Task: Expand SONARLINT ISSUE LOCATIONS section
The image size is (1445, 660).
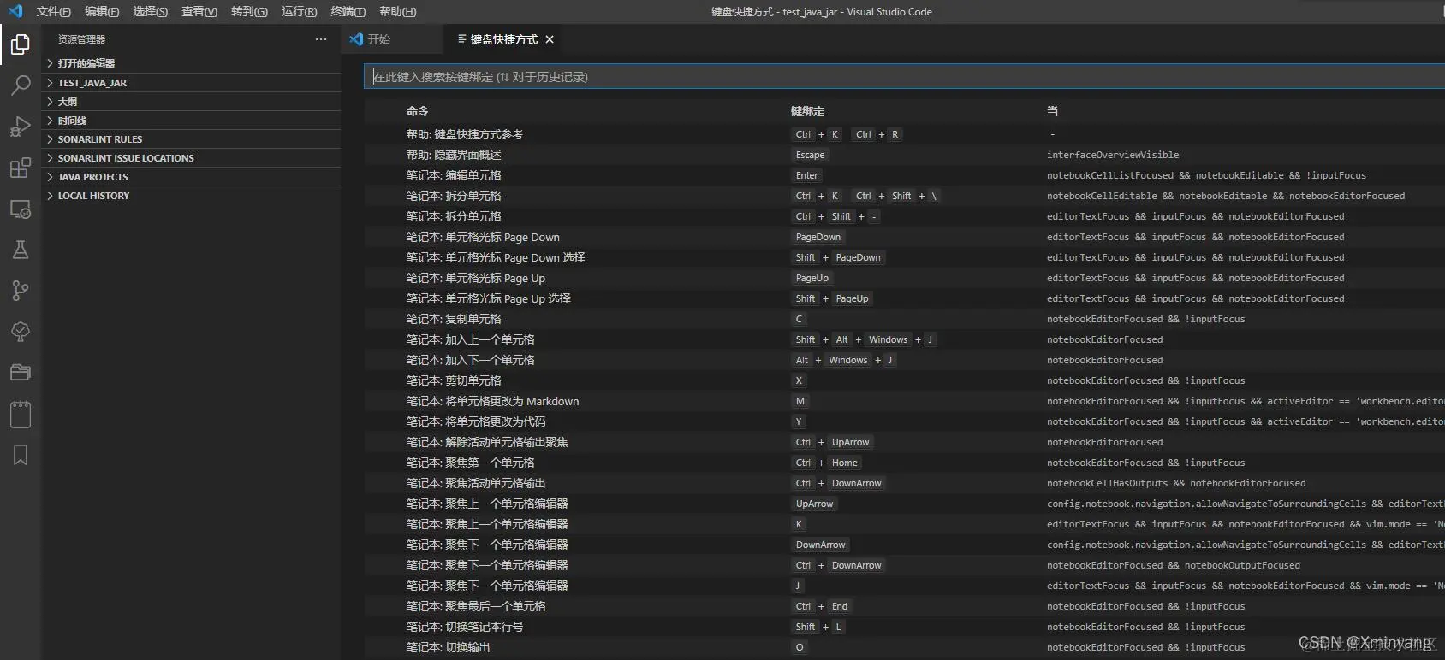Action: click(192, 158)
